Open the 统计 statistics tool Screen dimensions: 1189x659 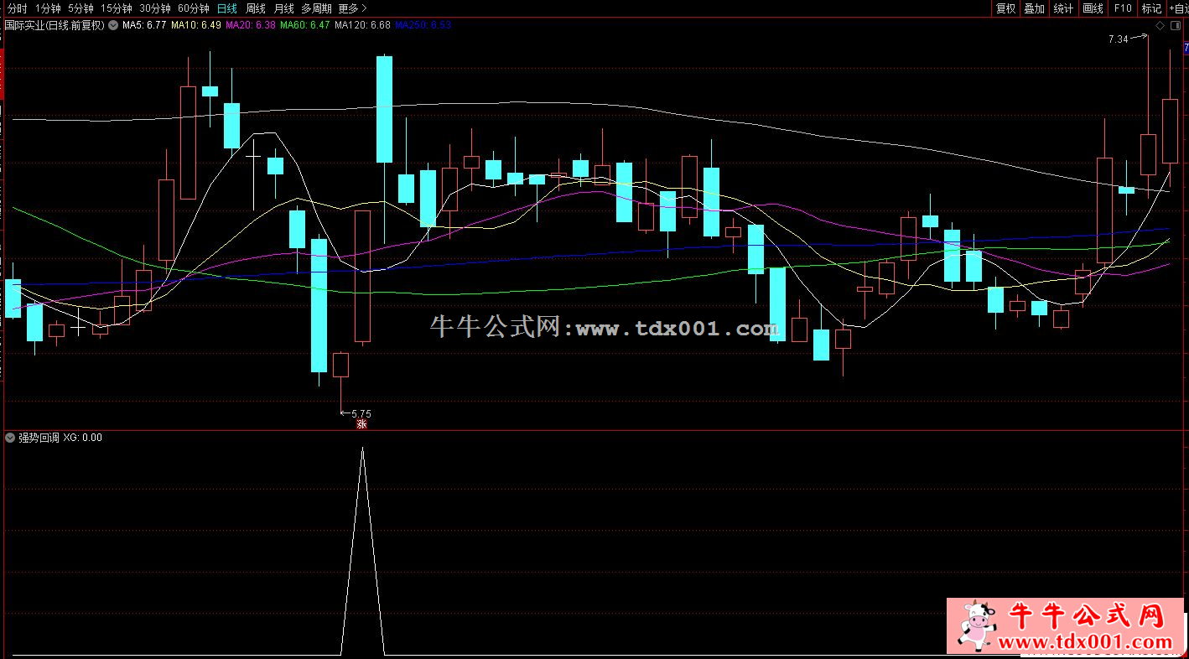pyautogui.click(x=1063, y=8)
